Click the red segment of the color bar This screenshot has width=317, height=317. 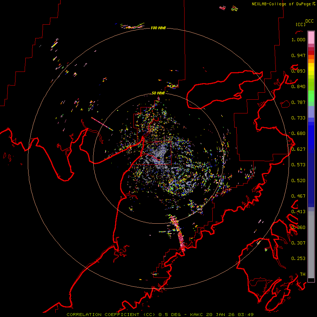(311, 53)
